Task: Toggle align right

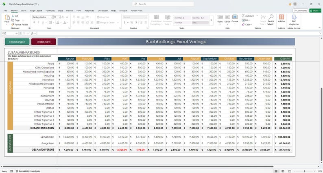Action: coord(83,22)
